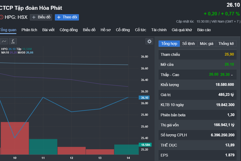Select the Thống kê panel tab
Screen dimensions: 241x161
tap(226, 44)
